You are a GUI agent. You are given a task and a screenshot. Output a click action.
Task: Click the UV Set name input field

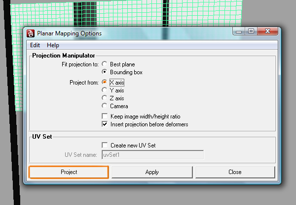point(153,155)
